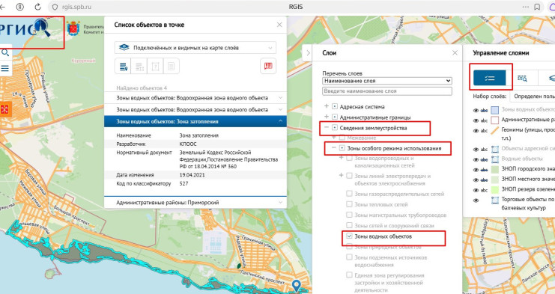Collapse the 'Зоны особого режима использования' node
This screenshot has height=294, width=555.
[x=334, y=147]
